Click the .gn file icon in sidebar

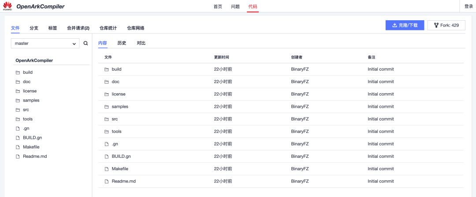tap(18, 128)
